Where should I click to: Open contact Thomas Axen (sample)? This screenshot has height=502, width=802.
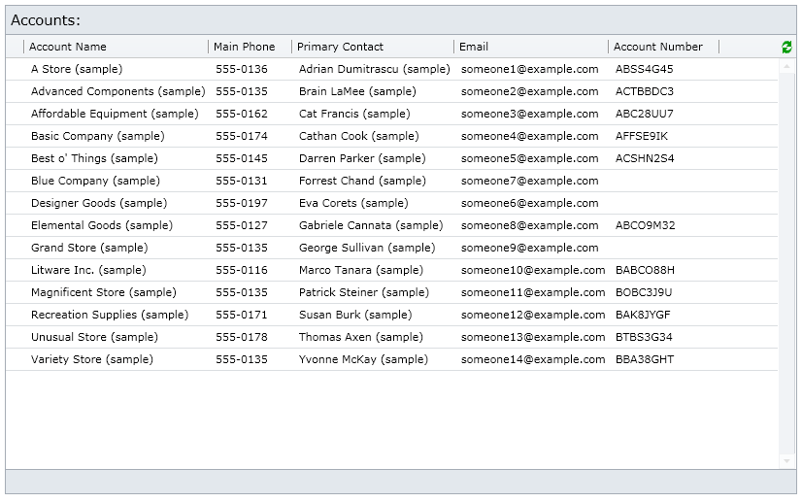coord(360,337)
